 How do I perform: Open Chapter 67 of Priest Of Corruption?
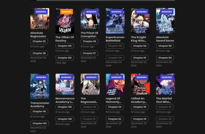89,53
